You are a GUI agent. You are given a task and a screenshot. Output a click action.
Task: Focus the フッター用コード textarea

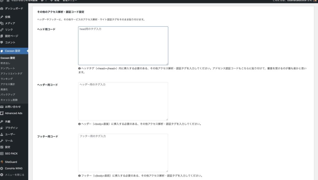click(x=123, y=153)
